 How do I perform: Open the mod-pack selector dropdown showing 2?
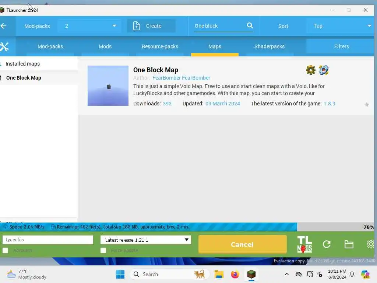pos(89,26)
